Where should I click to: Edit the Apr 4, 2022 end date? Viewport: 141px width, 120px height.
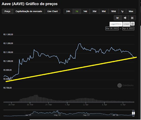pyautogui.click(x=128, y=28)
